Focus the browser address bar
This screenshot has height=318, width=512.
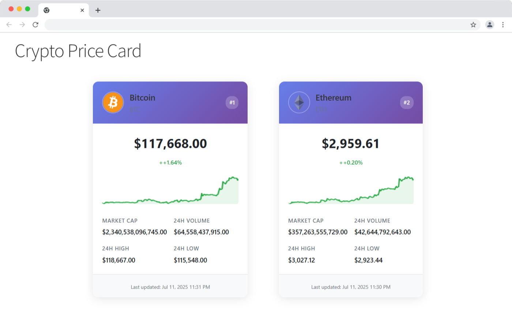click(256, 25)
